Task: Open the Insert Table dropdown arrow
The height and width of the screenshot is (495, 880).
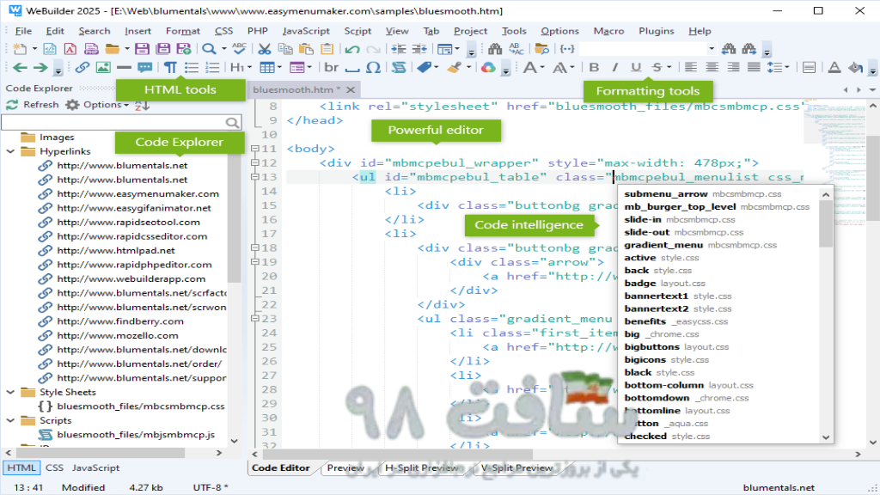Action: 279,68
